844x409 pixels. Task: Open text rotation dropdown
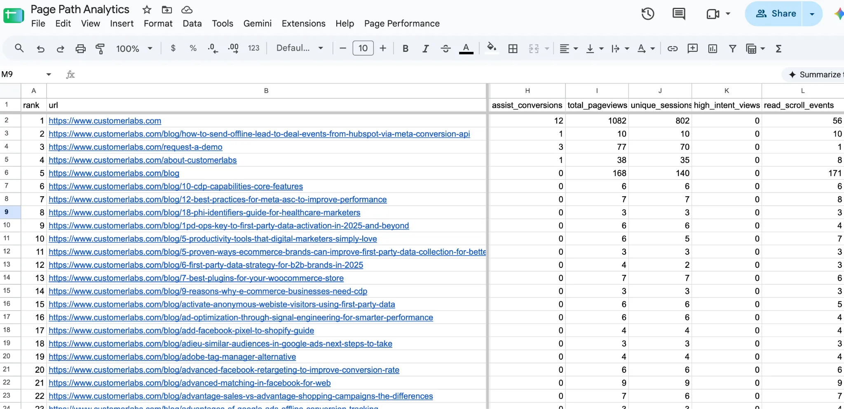coord(646,49)
